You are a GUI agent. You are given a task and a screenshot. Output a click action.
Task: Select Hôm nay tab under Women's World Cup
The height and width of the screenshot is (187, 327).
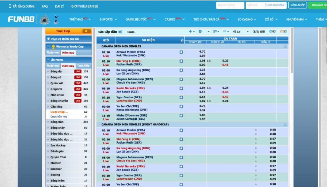[68, 53]
